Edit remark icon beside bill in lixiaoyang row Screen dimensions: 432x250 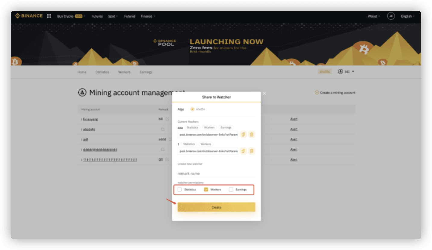click(167, 119)
